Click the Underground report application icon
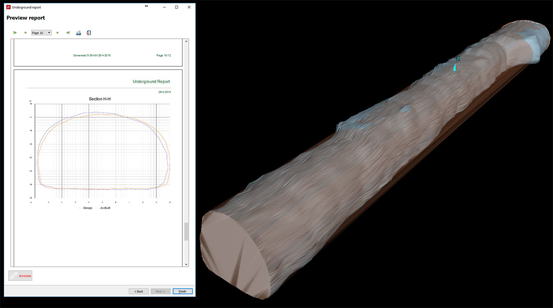The image size is (553, 308). [x=7, y=7]
